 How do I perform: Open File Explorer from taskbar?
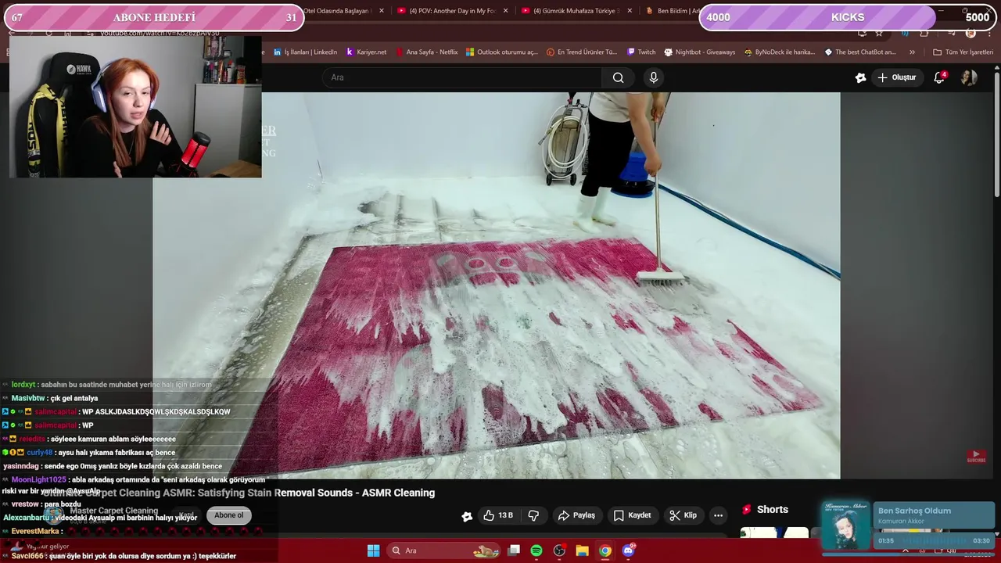click(x=582, y=550)
